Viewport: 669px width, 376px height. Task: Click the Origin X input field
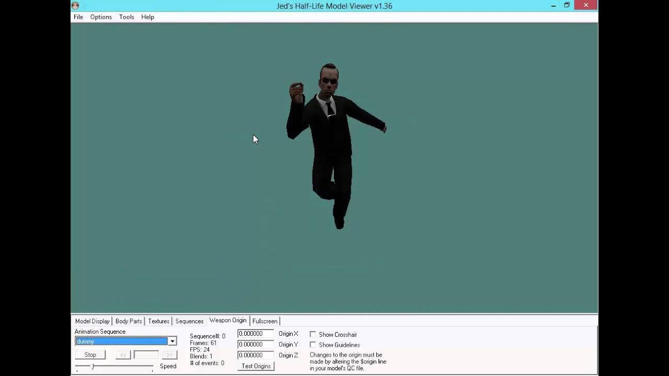pos(256,334)
